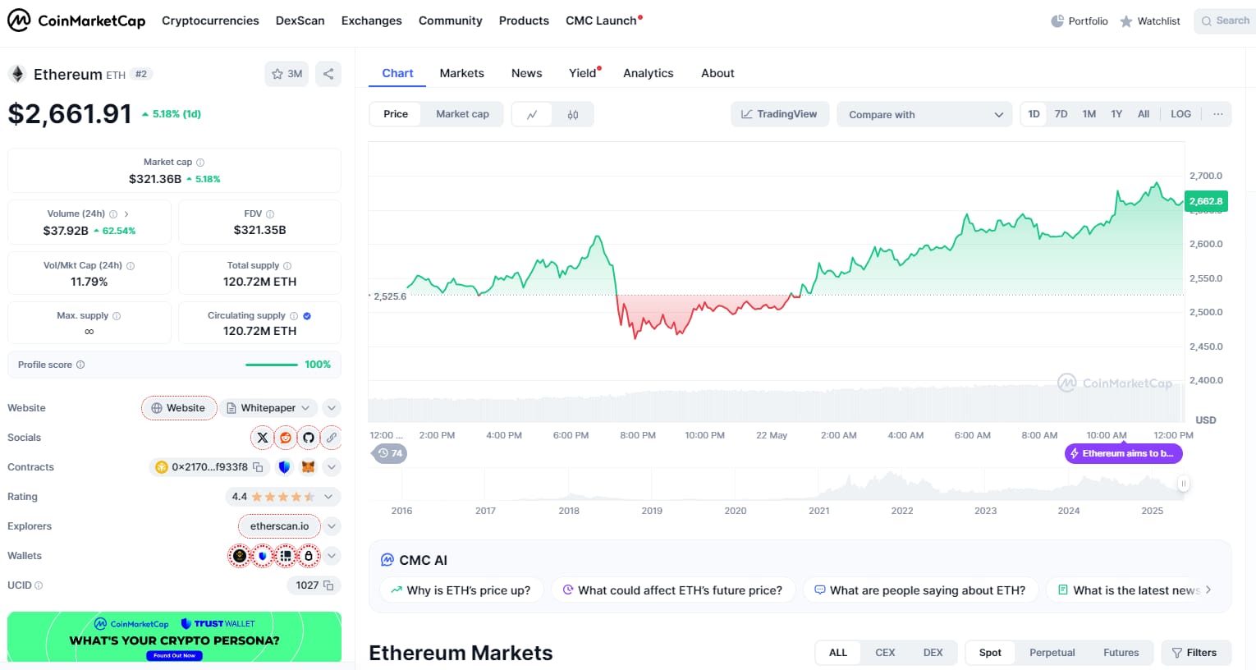The image size is (1256, 670).
Task: Open etherscan.io explorer link
Action: tap(280, 526)
